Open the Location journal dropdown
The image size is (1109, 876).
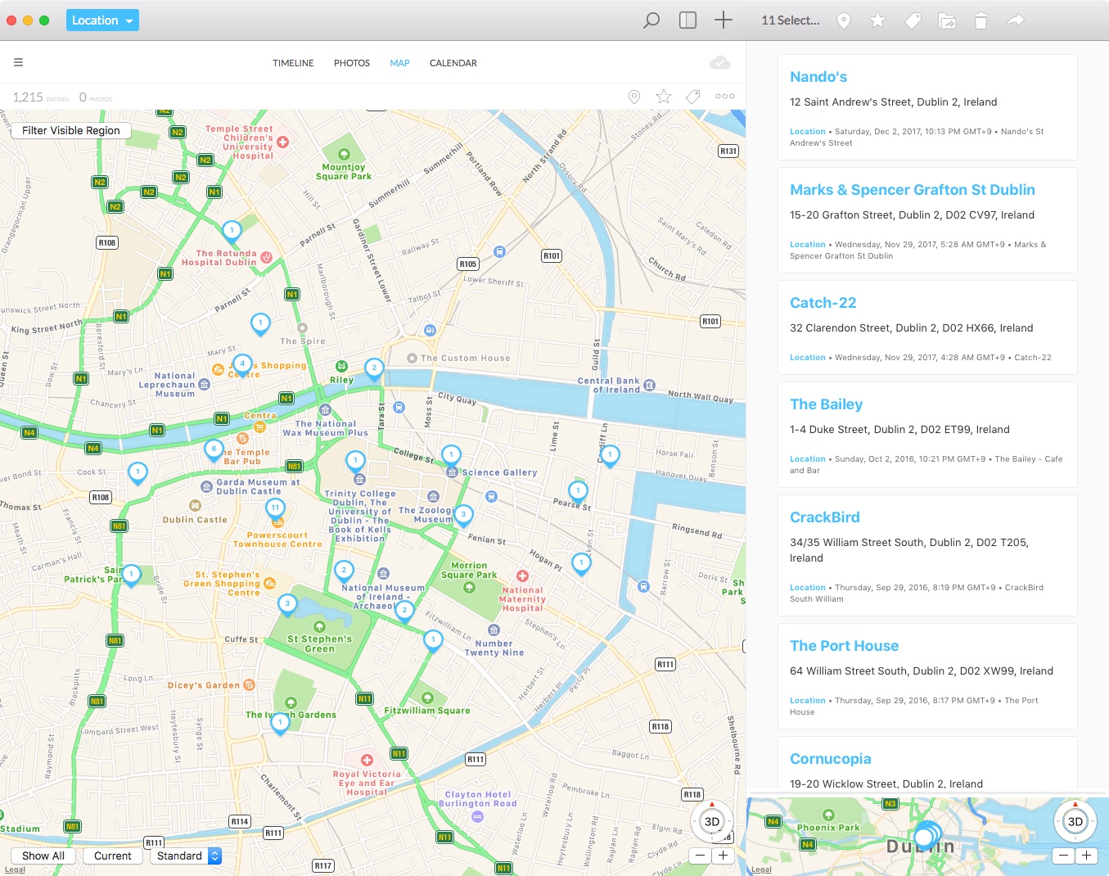pos(102,20)
